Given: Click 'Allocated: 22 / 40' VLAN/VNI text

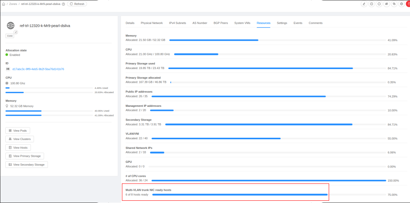Looking at the screenshot, I should click(x=137, y=138).
